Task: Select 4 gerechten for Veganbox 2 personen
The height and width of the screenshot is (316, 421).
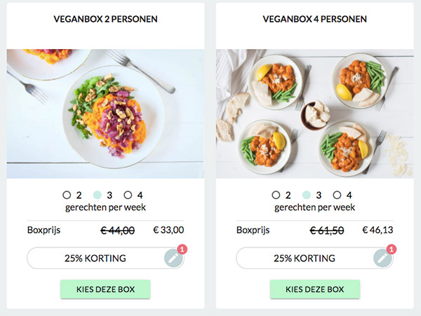Action: 128,195
